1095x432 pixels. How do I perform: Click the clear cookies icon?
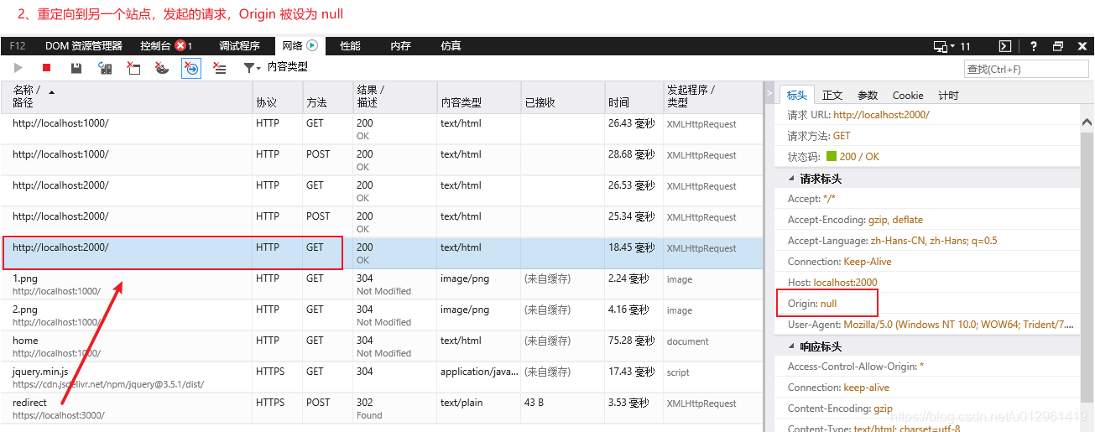pos(162,68)
